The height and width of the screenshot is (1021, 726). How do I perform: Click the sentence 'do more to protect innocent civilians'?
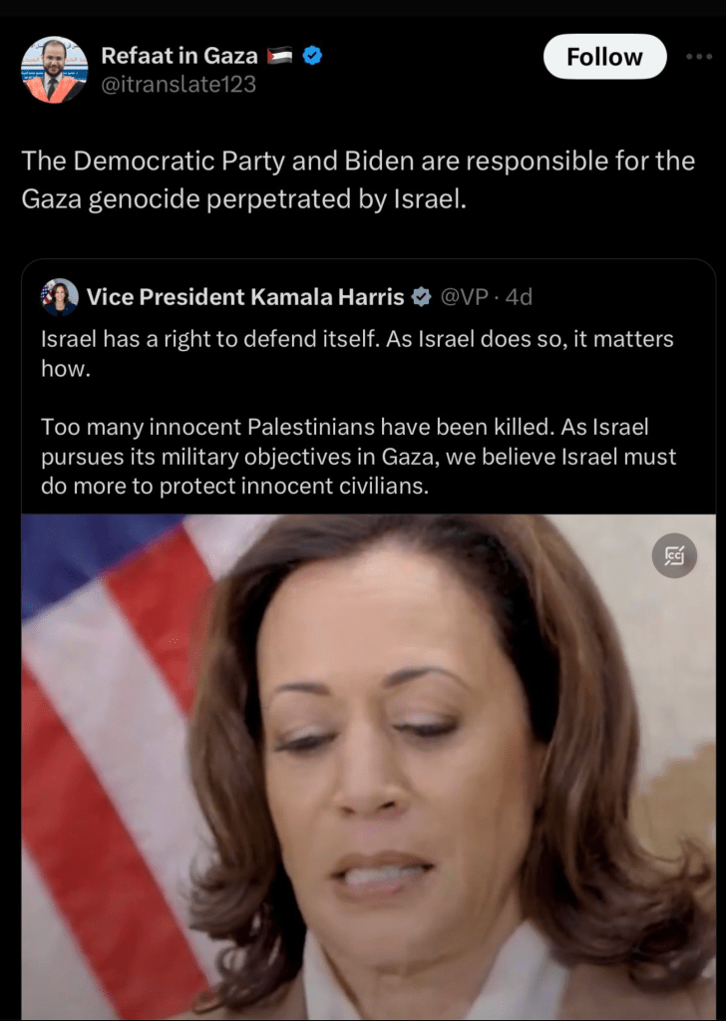[x=235, y=487]
